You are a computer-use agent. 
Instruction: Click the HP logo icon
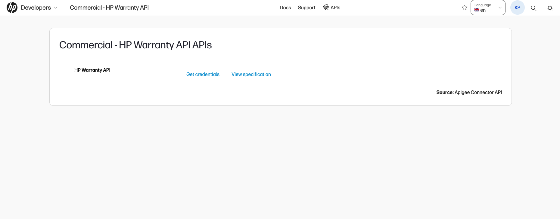click(x=12, y=8)
